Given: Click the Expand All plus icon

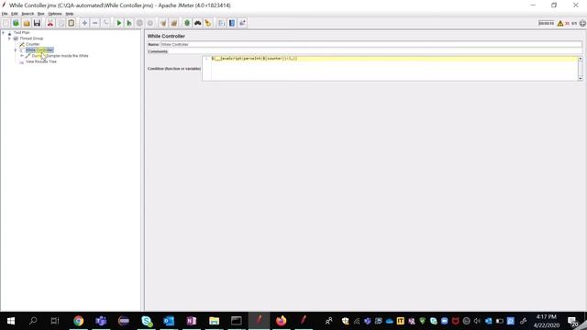Looking at the screenshot, I should tap(84, 23).
